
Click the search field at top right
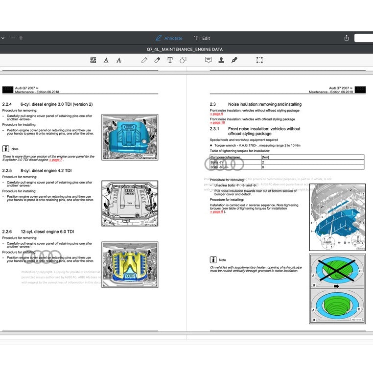363,38
